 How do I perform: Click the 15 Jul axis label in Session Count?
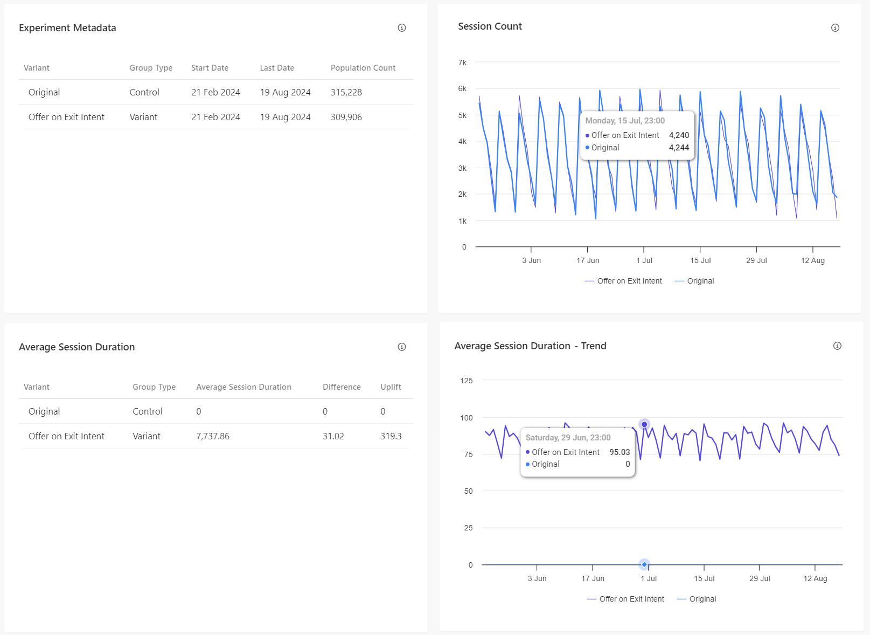click(x=700, y=260)
